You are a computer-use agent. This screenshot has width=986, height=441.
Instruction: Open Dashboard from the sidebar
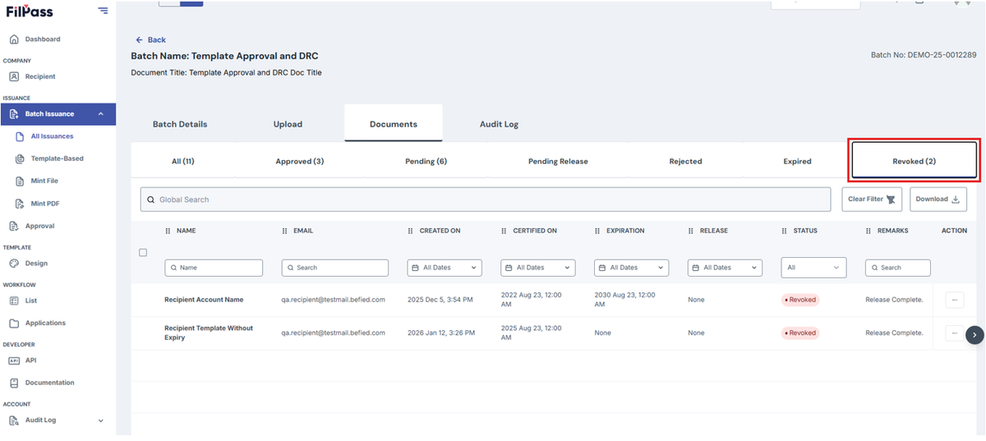42,39
